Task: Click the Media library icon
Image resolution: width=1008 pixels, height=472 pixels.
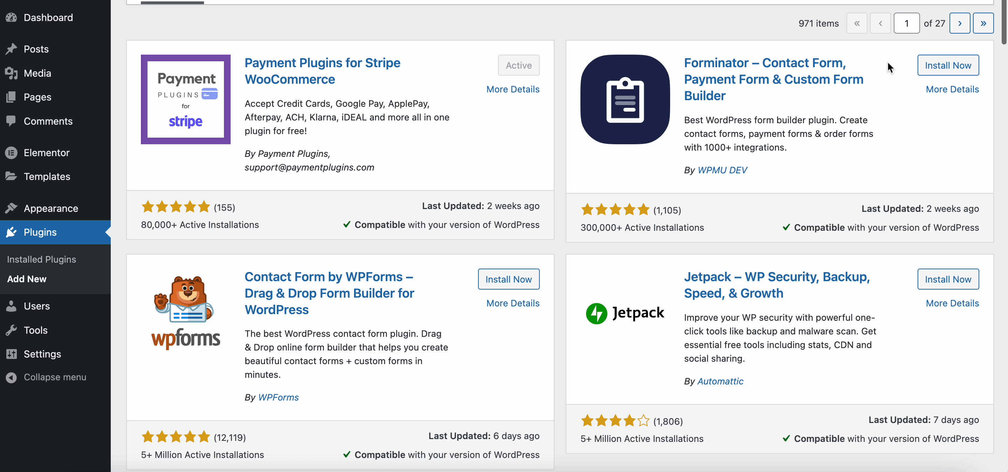Action: (x=11, y=73)
